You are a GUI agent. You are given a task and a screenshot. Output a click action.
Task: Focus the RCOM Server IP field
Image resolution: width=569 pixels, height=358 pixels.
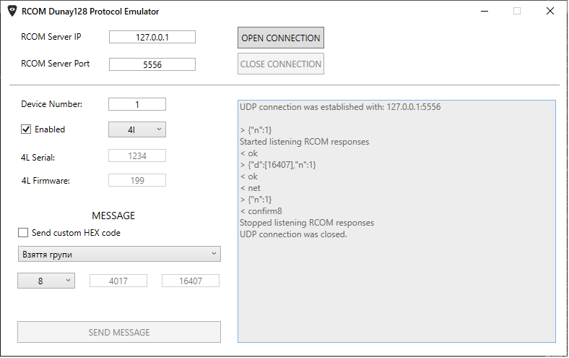(x=152, y=37)
